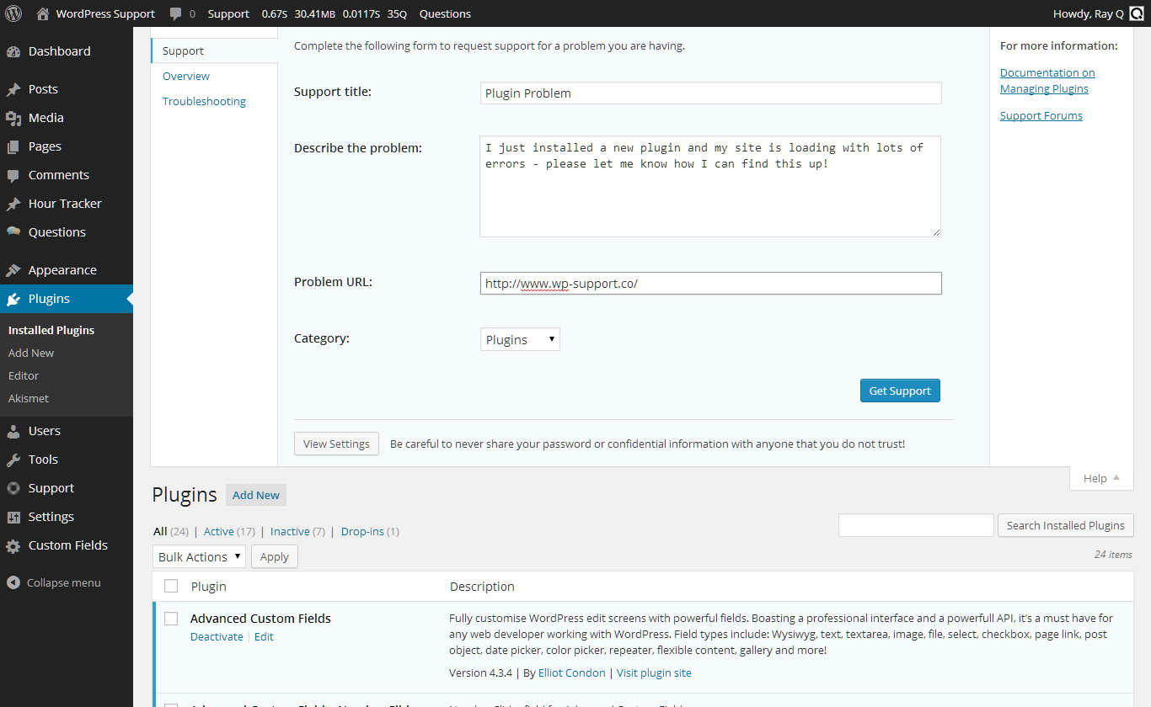
Task: Click Howdy, Ray Q account menu
Action: pyautogui.click(x=1099, y=13)
